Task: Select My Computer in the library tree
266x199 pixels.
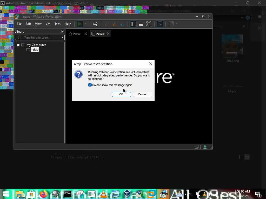Action: tap(36, 45)
